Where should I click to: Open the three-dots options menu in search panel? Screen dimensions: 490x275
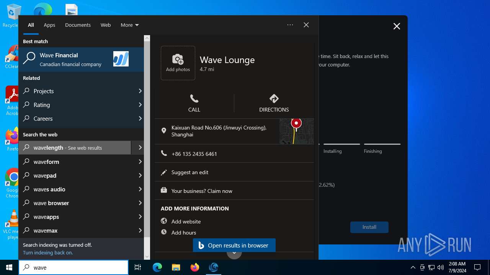(x=290, y=25)
